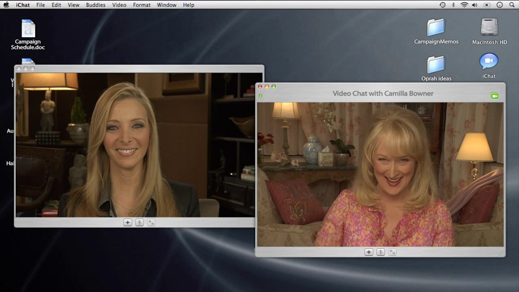Image resolution: width=519 pixels, height=292 pixels.
Task: Mute microphone in Camilla Bowner chat window
Action: coord(380,252)
